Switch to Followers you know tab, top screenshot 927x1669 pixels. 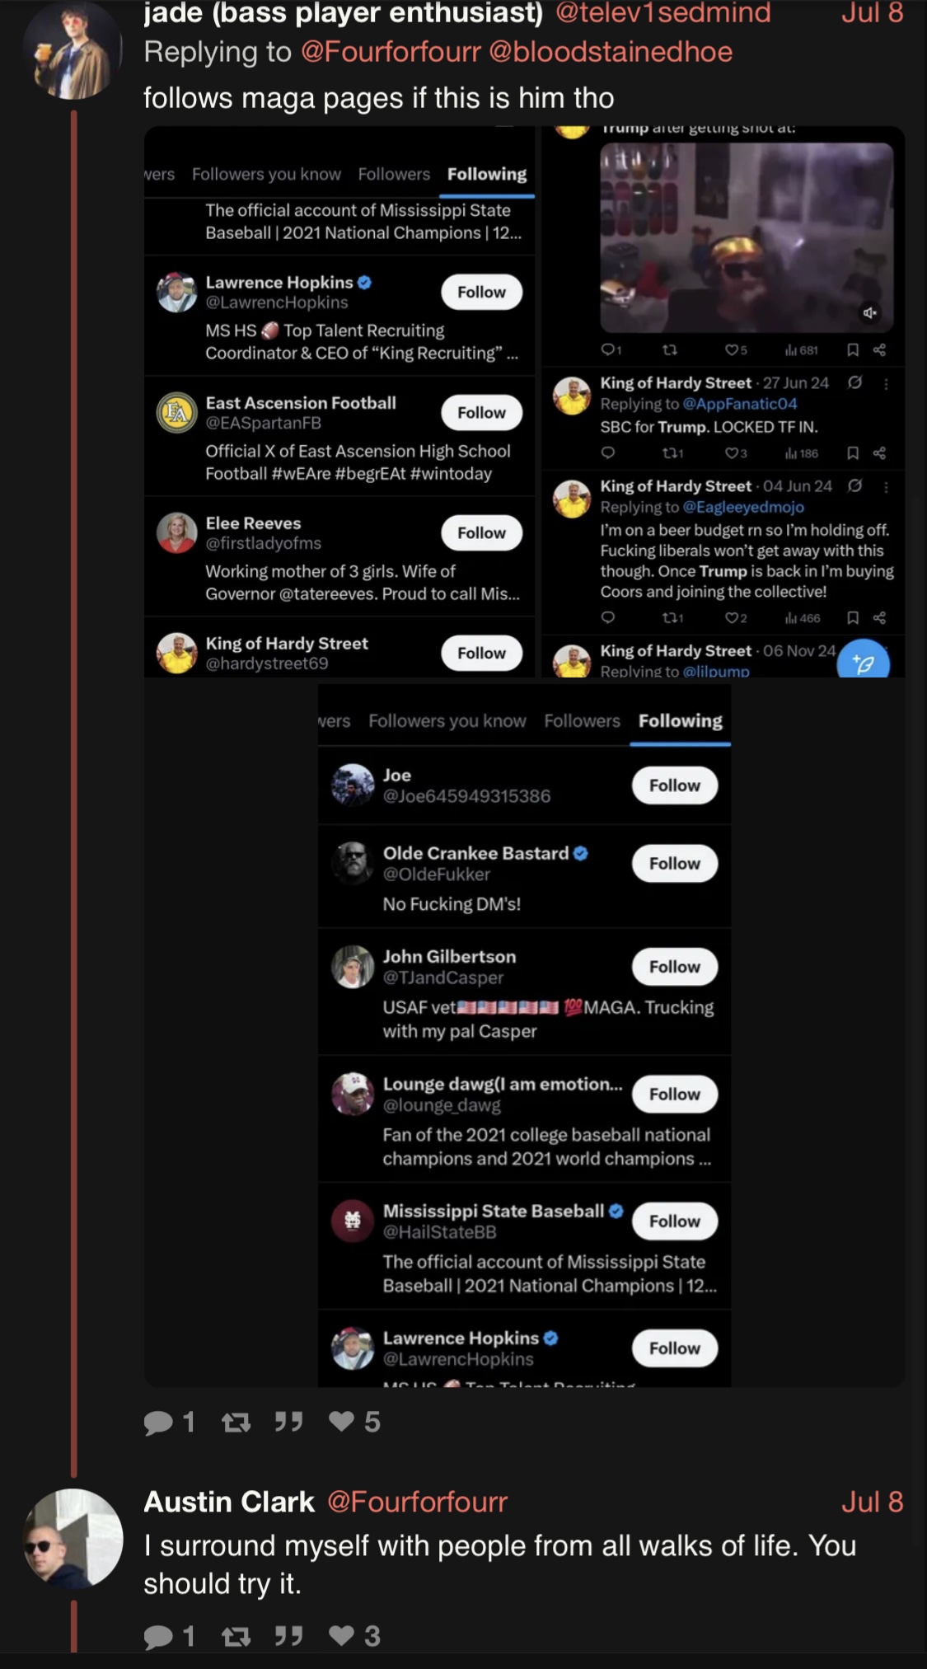(266, 174)
